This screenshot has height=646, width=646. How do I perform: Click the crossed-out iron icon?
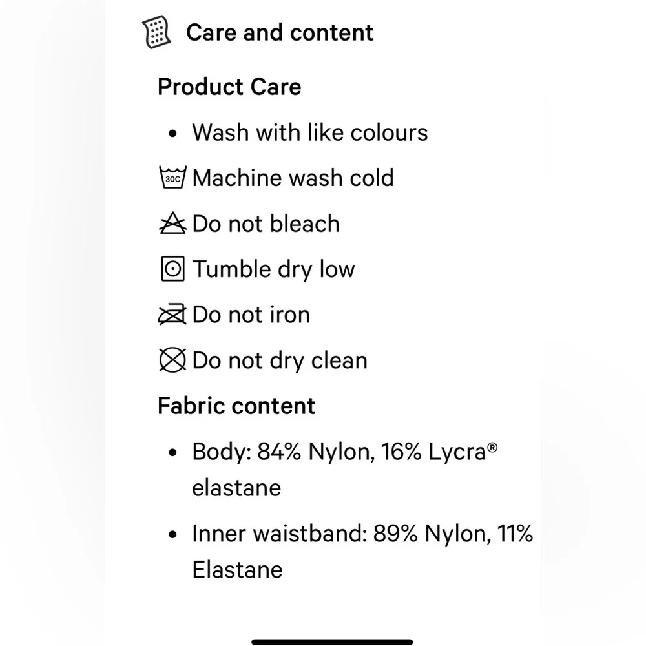coord(172,315)
